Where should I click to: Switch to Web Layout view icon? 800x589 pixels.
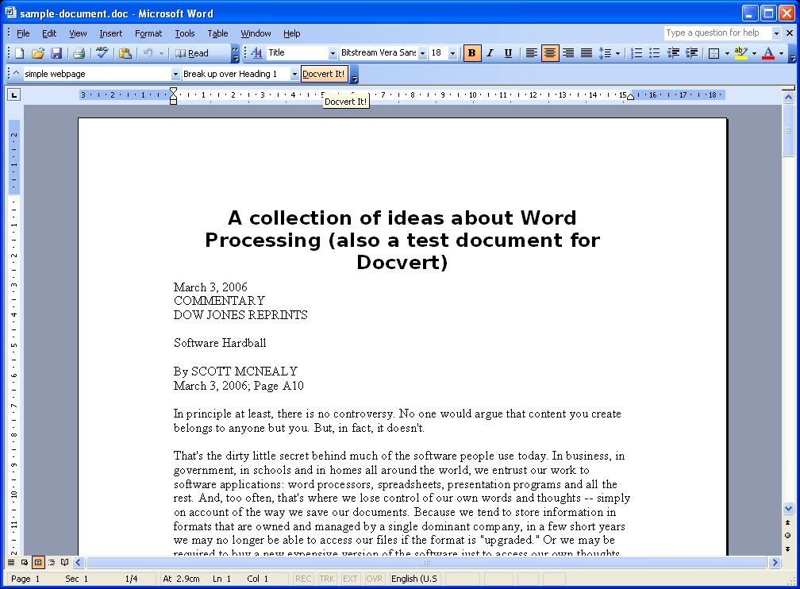point(25,563)
